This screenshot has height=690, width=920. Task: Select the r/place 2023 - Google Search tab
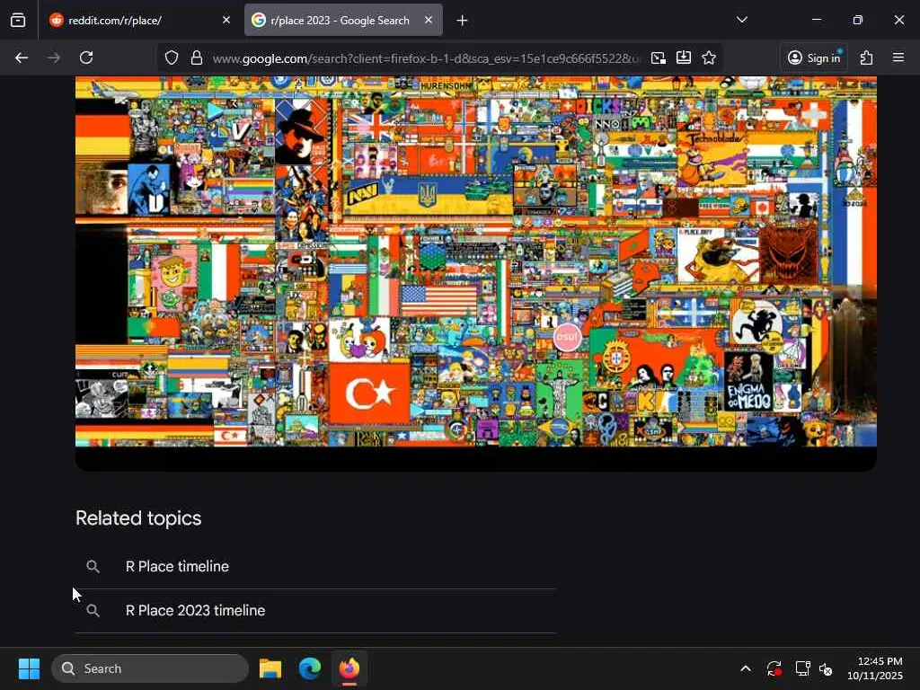coord(343,20)
